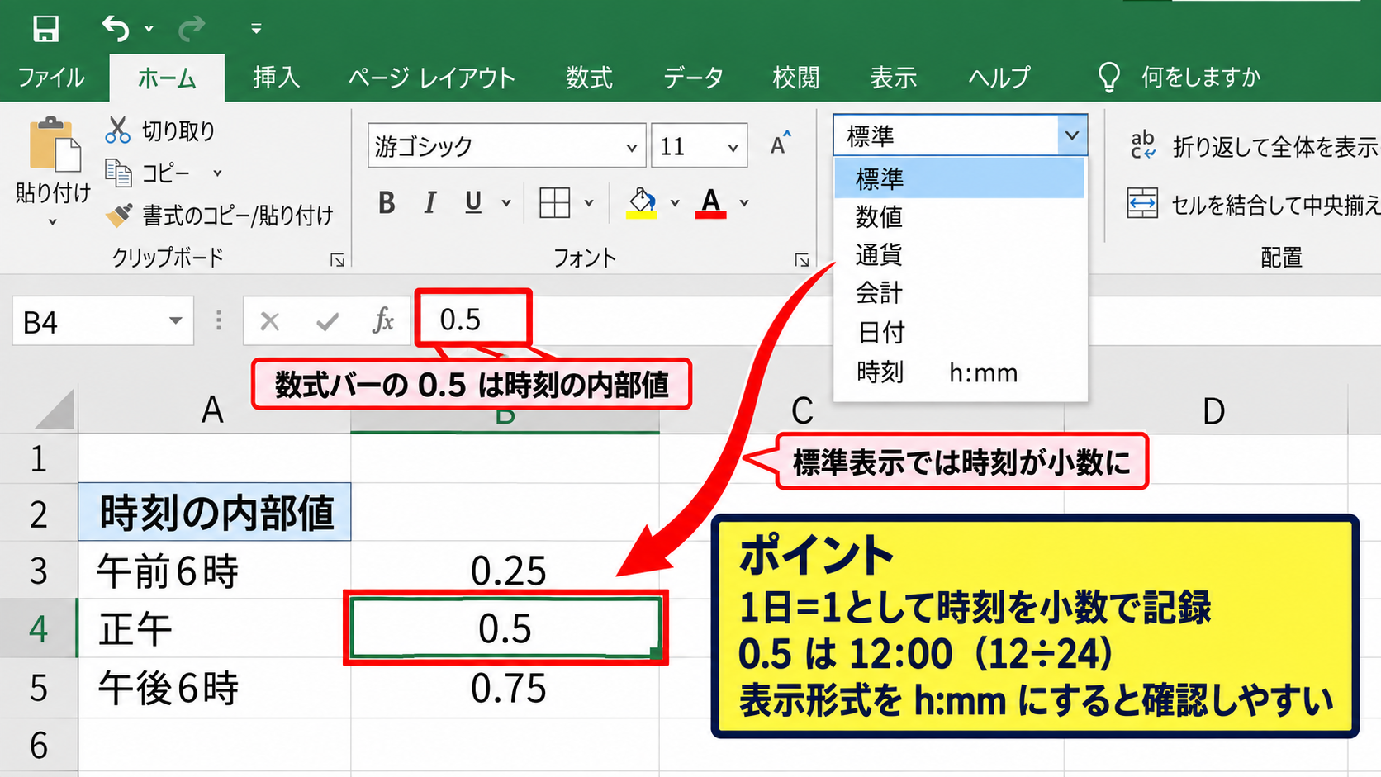
Task: Click the 貼り付け clipboard paste icon
Action: point(55,145)
